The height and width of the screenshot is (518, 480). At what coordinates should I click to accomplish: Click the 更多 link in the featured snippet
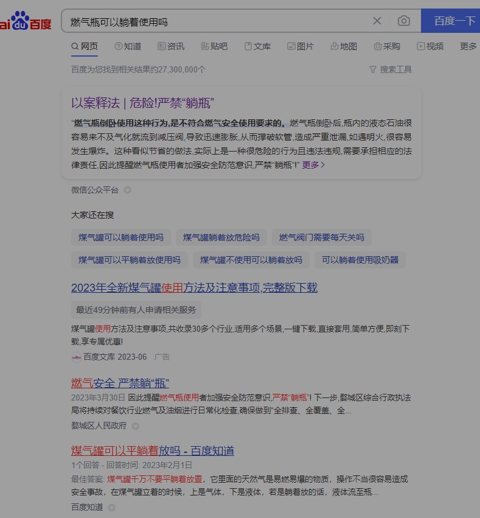tap(313, 164)
